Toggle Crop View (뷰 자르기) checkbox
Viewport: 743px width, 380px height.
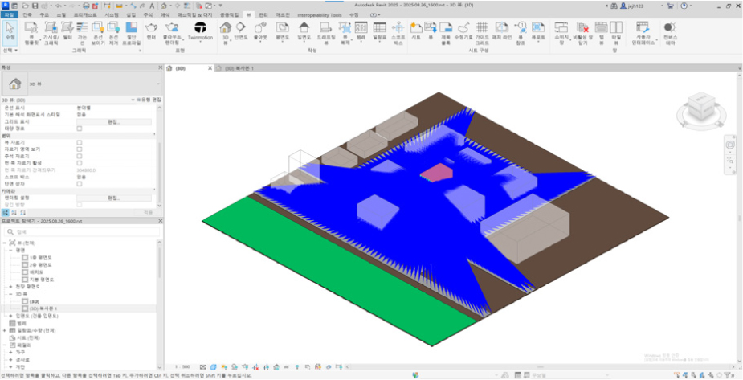click(80, 142)
